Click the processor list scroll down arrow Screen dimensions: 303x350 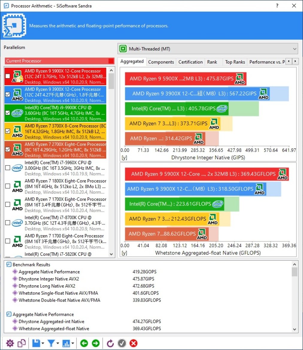tap(111, 254)
